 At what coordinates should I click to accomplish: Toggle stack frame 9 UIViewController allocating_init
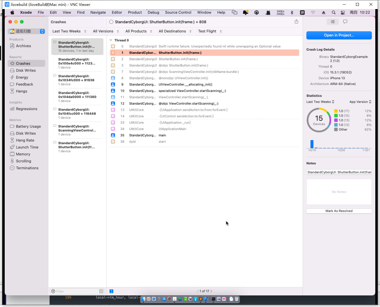point(185,84)
